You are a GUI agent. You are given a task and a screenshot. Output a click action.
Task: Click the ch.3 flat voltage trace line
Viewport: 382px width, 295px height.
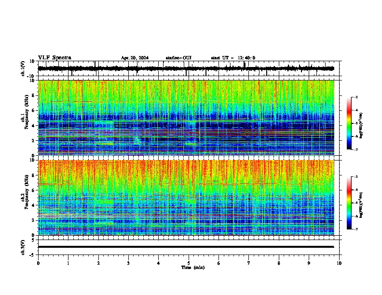point(186,247)
